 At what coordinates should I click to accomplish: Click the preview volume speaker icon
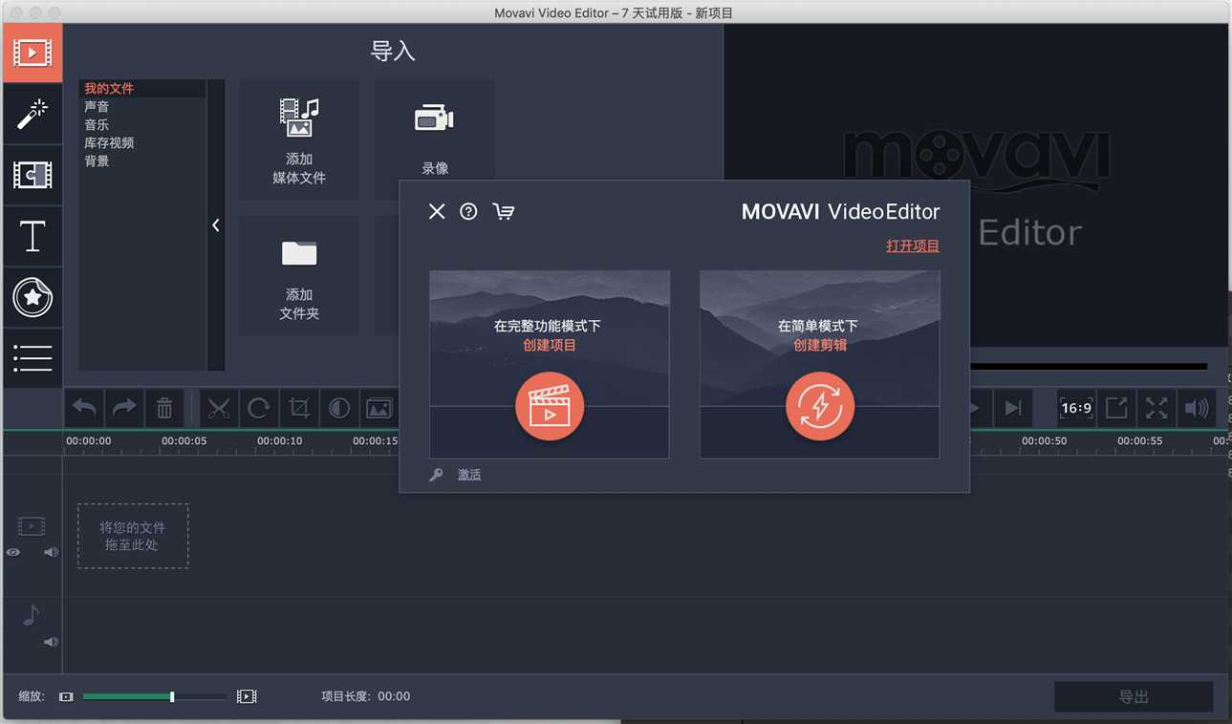click(x=1197, y=409)
